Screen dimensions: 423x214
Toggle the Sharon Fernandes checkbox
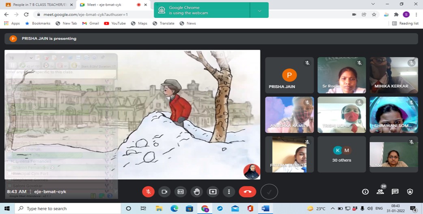click(9, 167)
